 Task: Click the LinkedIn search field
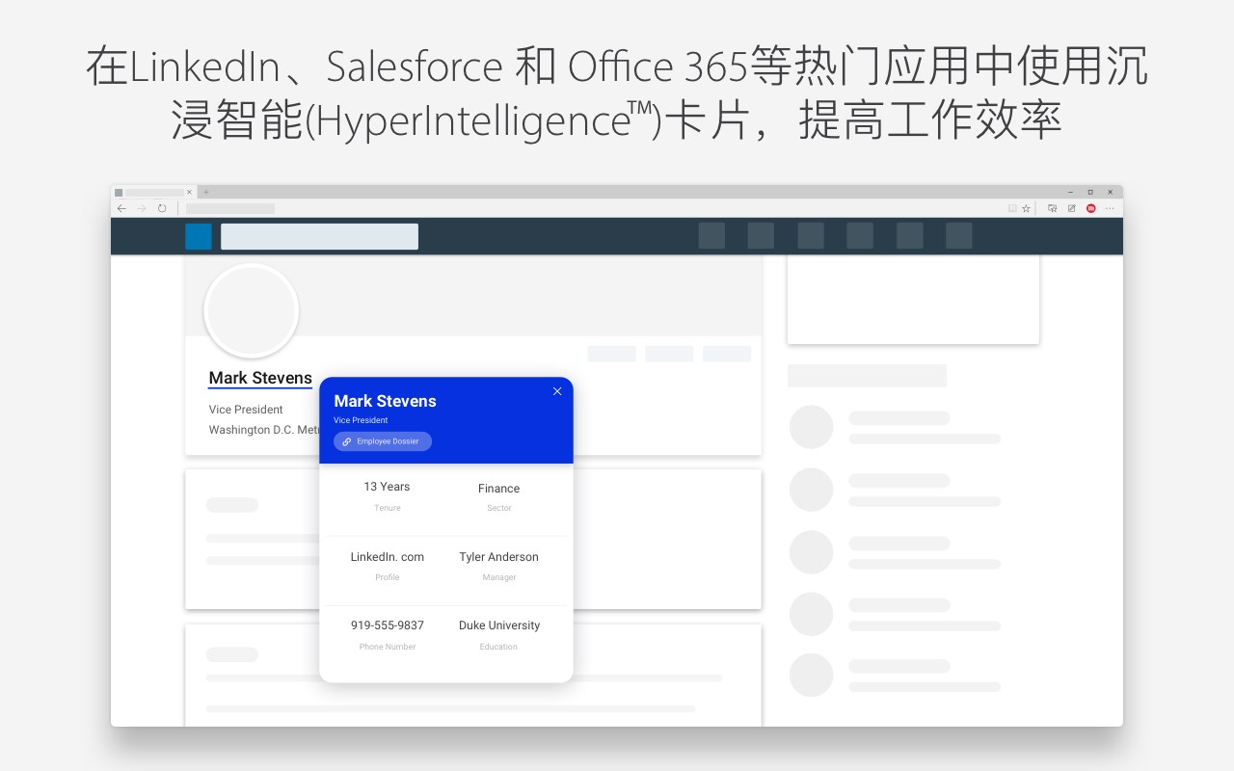(x=319, y=236)
